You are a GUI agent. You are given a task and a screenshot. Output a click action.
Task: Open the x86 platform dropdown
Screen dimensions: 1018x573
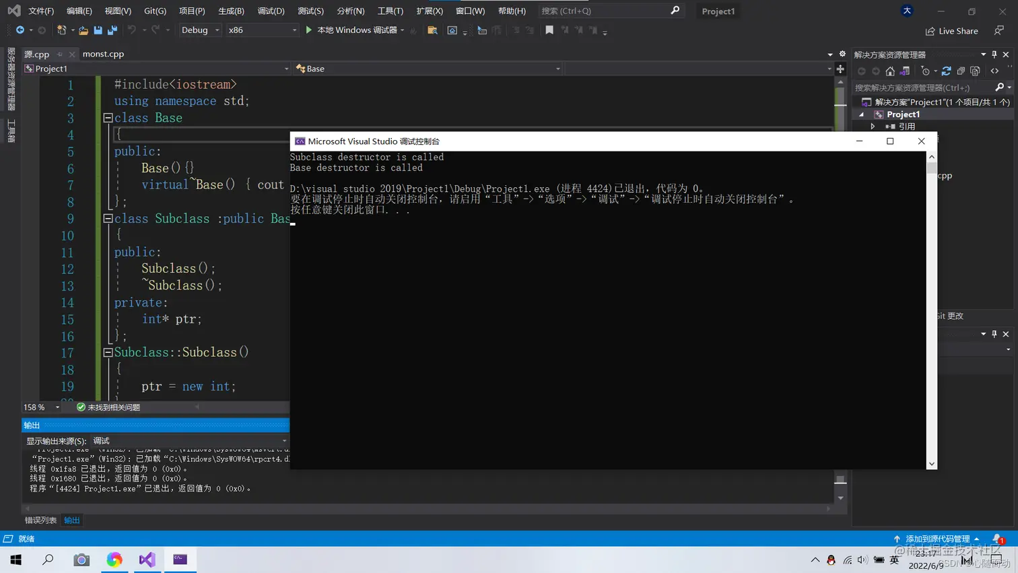pos(262,30)
